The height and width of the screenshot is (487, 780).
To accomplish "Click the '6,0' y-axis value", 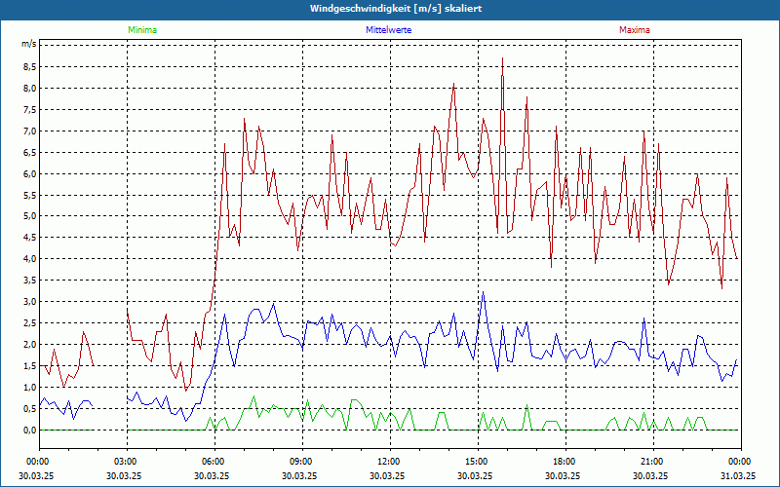I will click(x=30, y=174).
